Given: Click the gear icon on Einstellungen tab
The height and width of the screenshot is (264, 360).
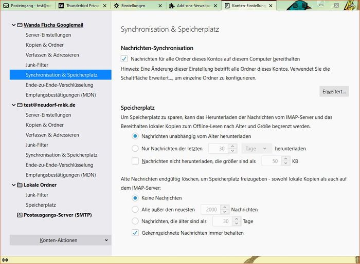Looking at the screenshot, I should point(117,6).
